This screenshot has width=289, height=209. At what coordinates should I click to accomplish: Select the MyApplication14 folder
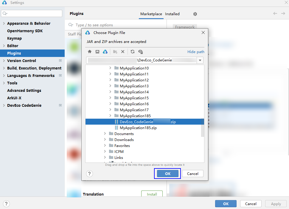134,92
